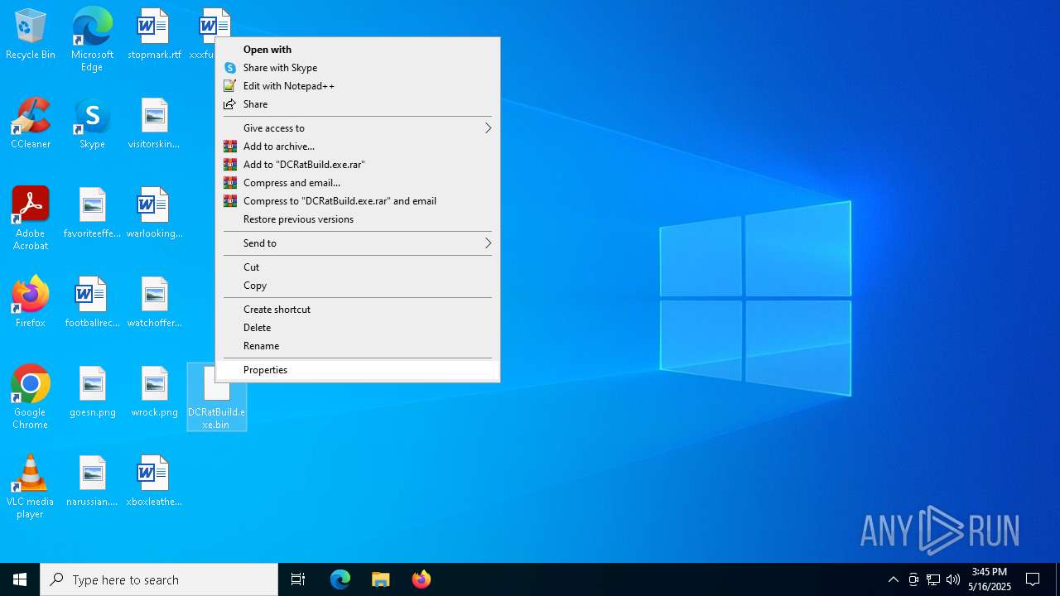Open Properties from the context menu
This screenshot has height=596, width=1060.
click(x=358, y=370)
